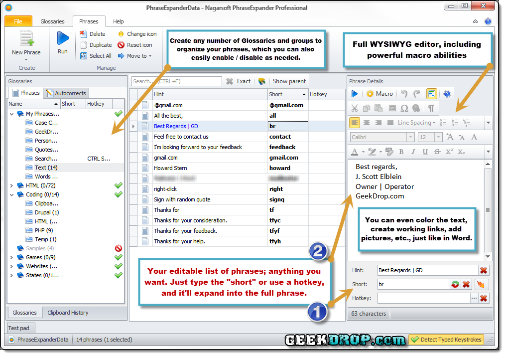This screenshot has width=505, height=356.
Task: Open the font color dropdown arrow
Action: (363, 152)
